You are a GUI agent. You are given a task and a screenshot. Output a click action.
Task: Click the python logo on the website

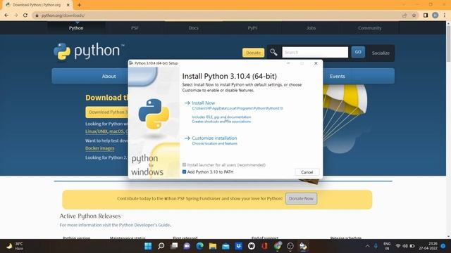(89, 51)
